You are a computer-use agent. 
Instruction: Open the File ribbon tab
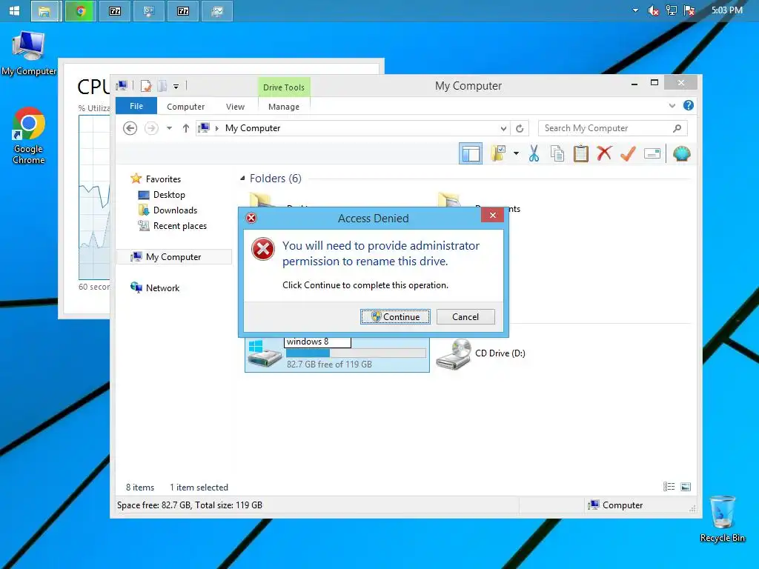click(136, 106)
